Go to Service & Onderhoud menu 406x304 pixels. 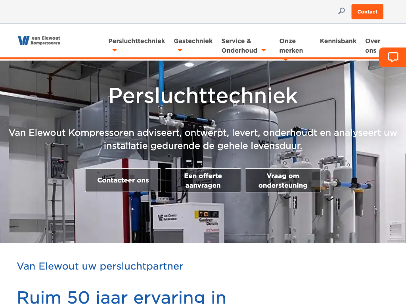tap(239, 46)
